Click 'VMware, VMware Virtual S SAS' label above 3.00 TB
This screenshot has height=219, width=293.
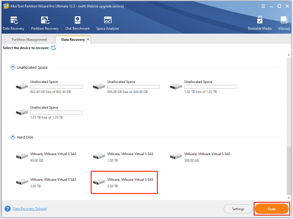tap(130, 180)
